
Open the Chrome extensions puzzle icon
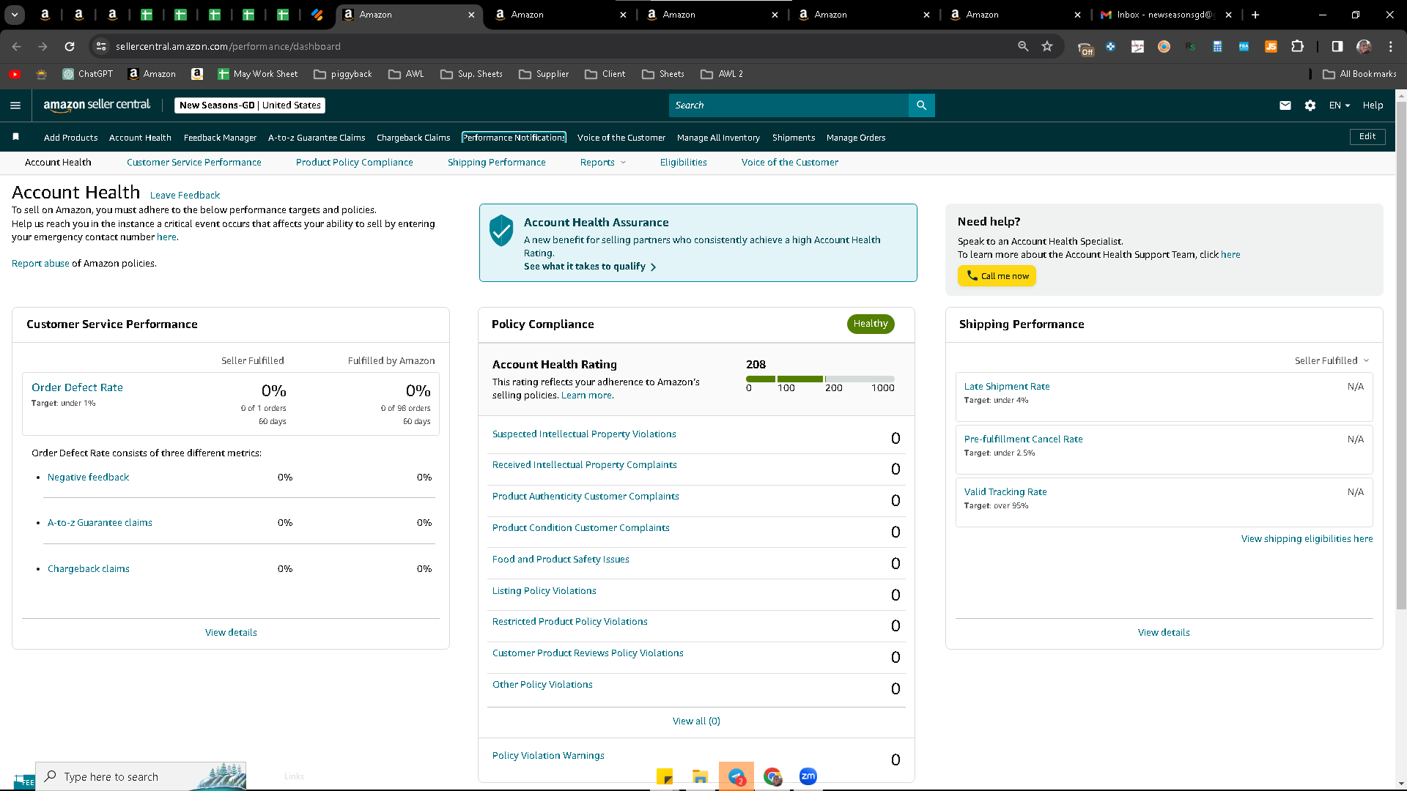click(x=1298, y=46)
